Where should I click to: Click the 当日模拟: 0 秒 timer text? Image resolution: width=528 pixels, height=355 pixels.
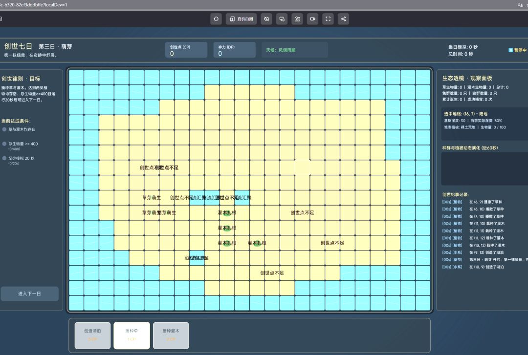[462, 47]
